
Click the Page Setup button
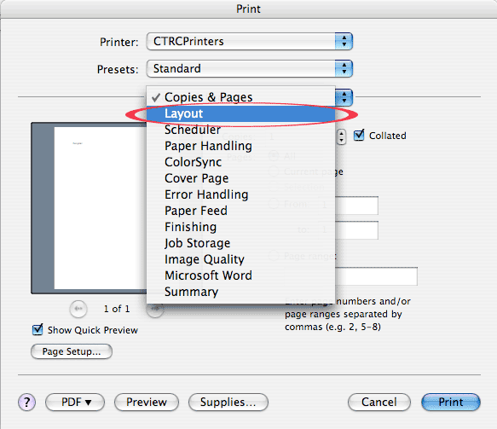click(72, 351)
